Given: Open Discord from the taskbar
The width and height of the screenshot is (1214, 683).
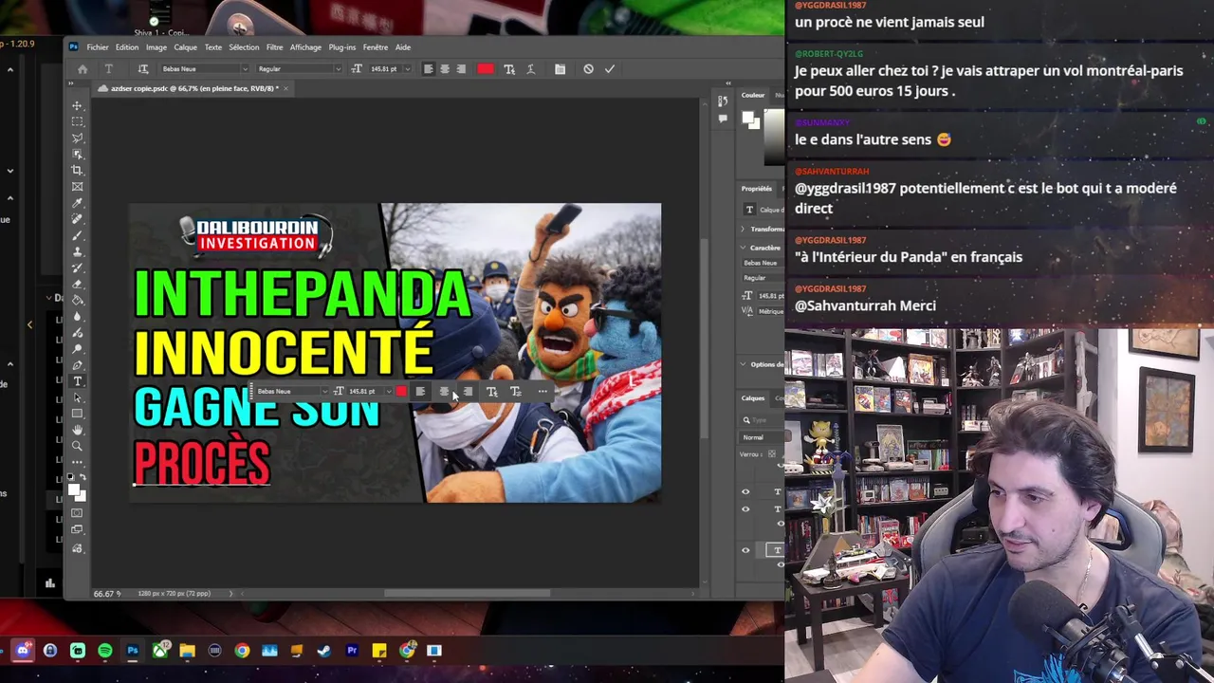Looking at the screenshot, I should [23, 651].
